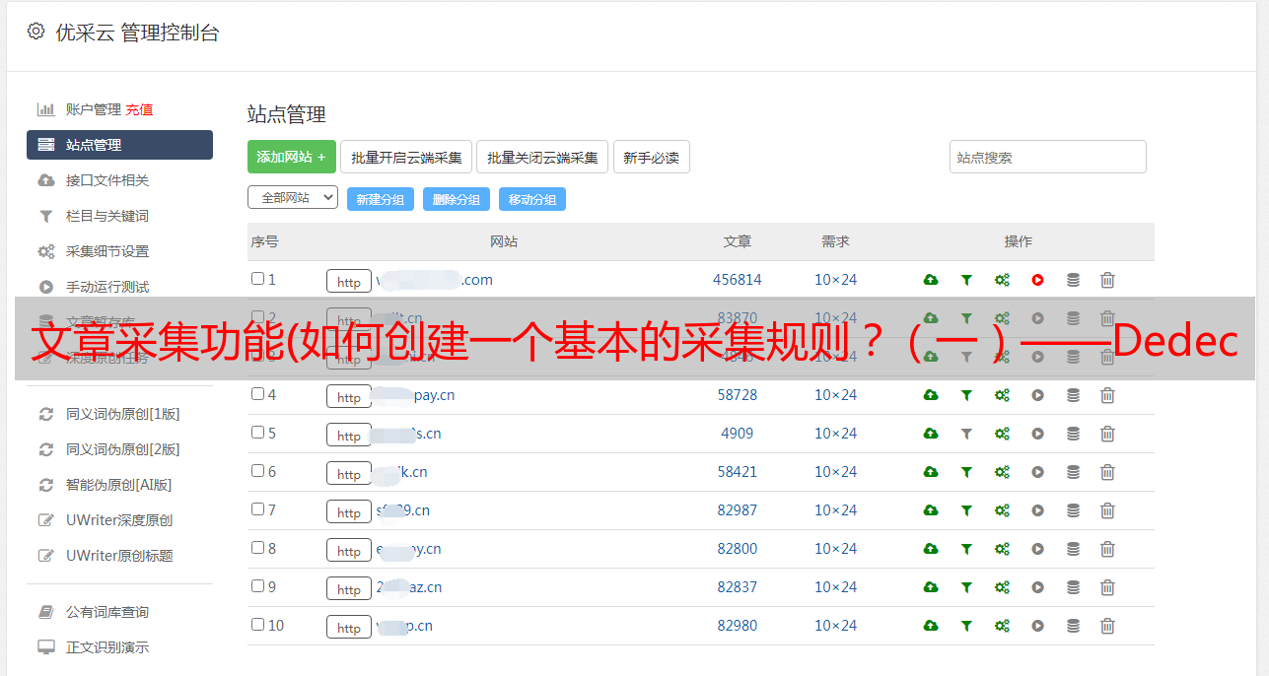
Task: Tick the checkbox for site number 8
Action: 257,548
